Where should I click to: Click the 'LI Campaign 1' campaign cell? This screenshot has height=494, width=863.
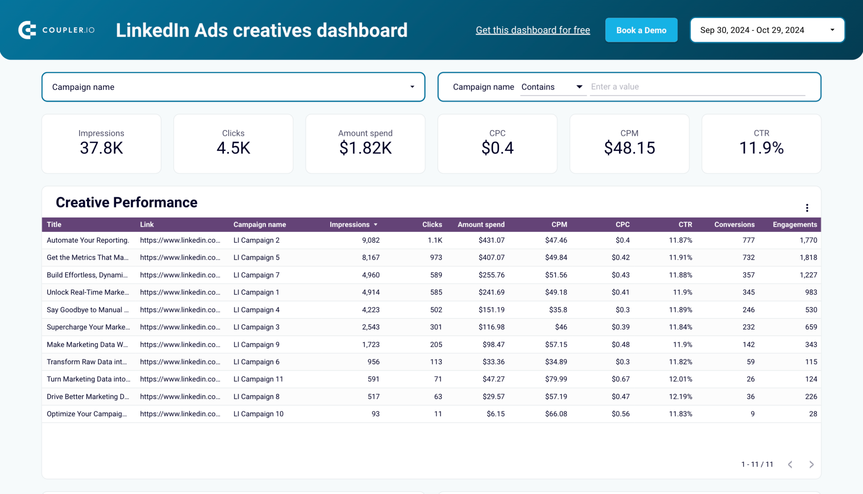point(256,292)
